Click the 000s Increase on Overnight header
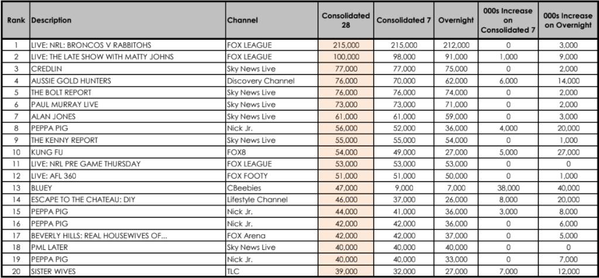Image resolution: width=599 pixels, height=278 pixels. click(x=567, y=20)
